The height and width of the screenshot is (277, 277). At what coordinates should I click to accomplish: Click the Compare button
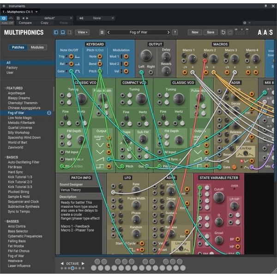click(x=25, y=23)
